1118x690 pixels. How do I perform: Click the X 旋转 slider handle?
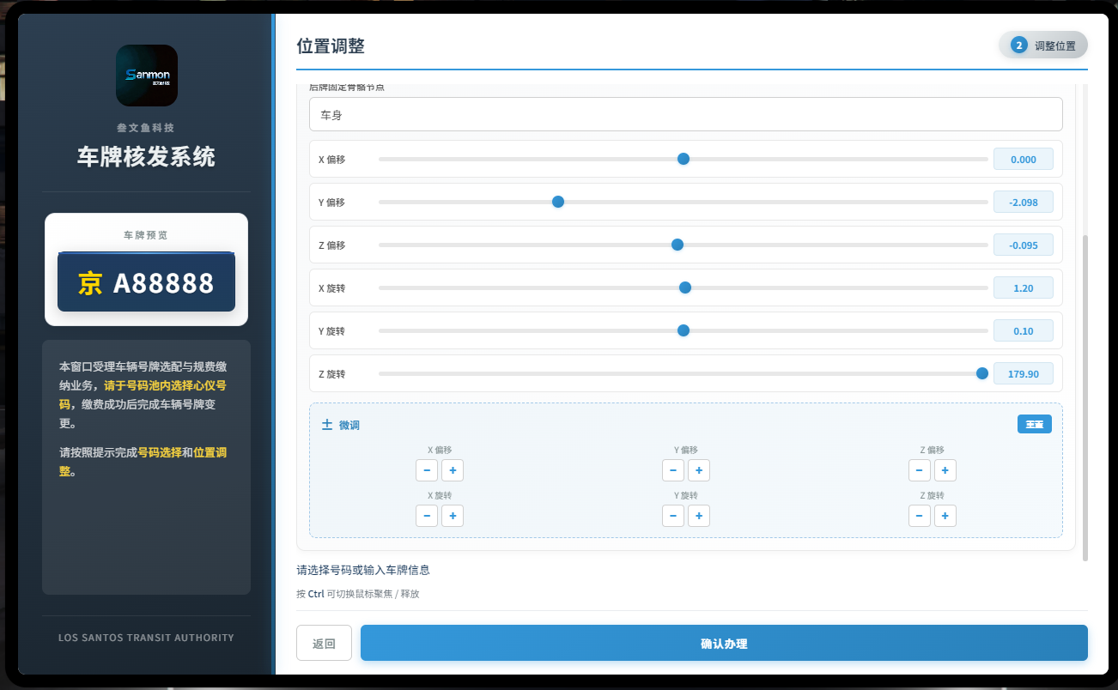[x=685, y=287]
